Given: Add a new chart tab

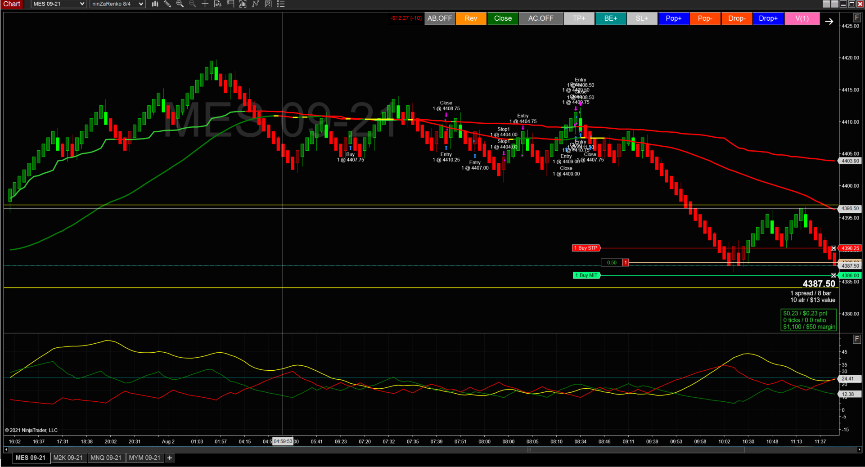Looking at the screenshot, I should tap(170, 458).
